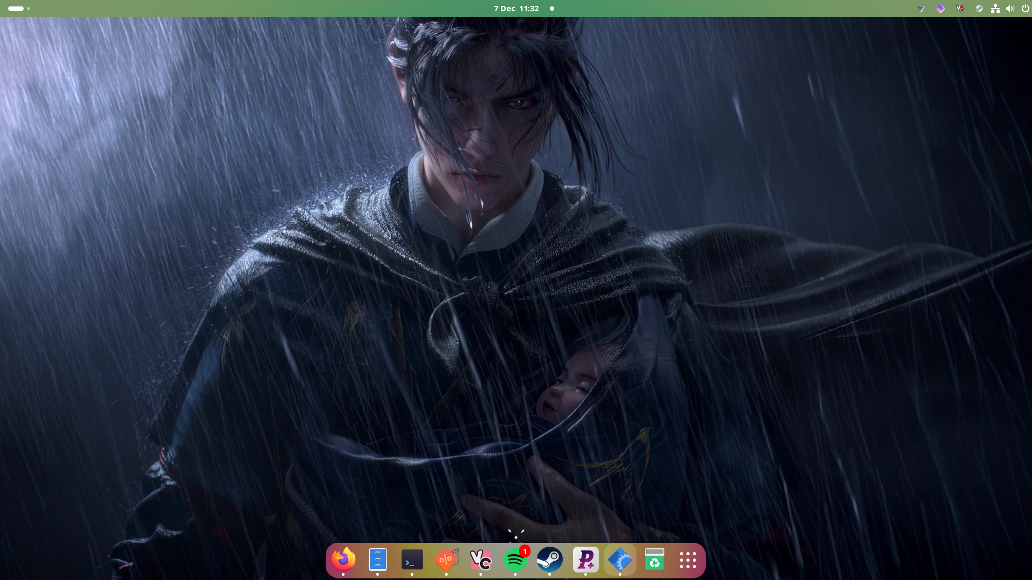Open the Trash from the dock
Viewport: 1032px width, 580px height.
click(x=655, y=560)
